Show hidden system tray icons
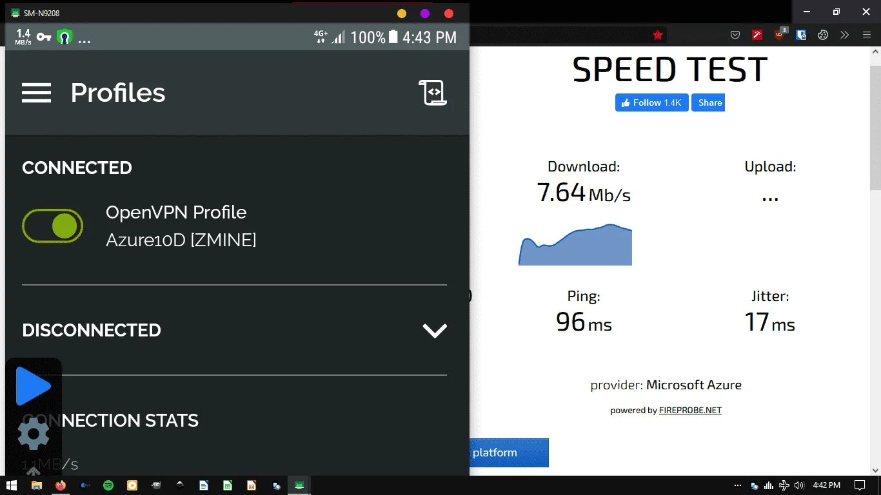Viewport: 881px width, 495px height. pyautogui.click(x=738, y=485)
